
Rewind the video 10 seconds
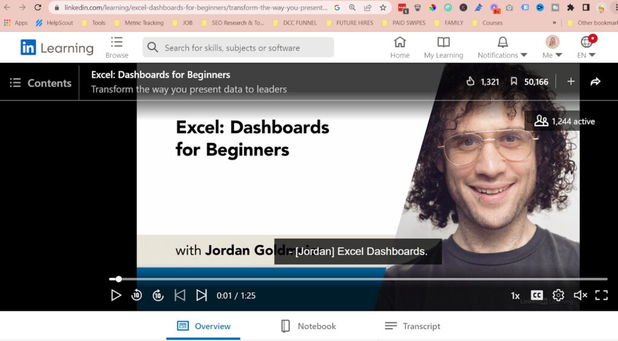click(x=136, y=295)
